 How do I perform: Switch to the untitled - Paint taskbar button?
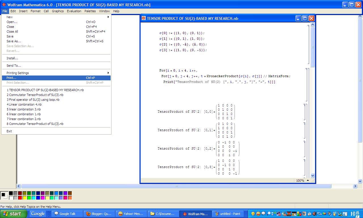(x=228, y=214)
